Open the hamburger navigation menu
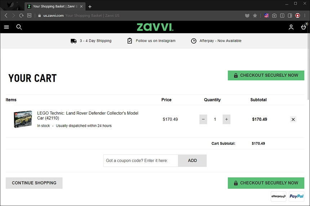The image size is (310, 206). click(x=6, y=27)
